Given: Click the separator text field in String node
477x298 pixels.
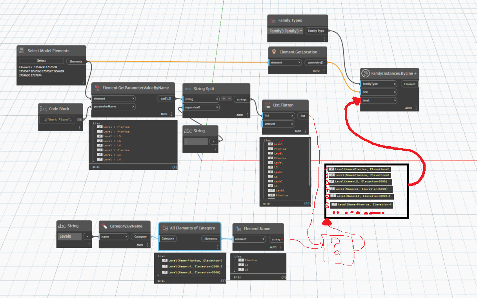Looking at the screenshot, I should pyautogui.click(x=196, y=142).
